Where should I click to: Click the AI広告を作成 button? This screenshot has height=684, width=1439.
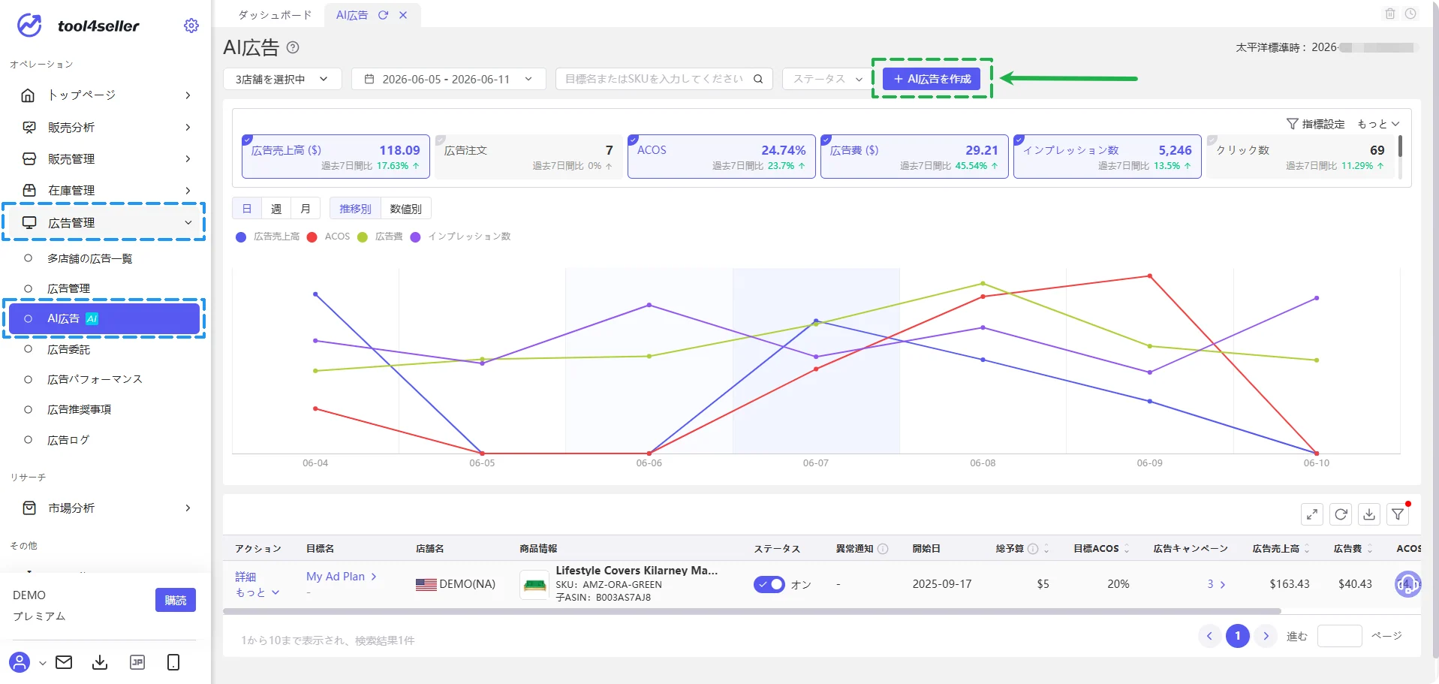click(932, 79)
